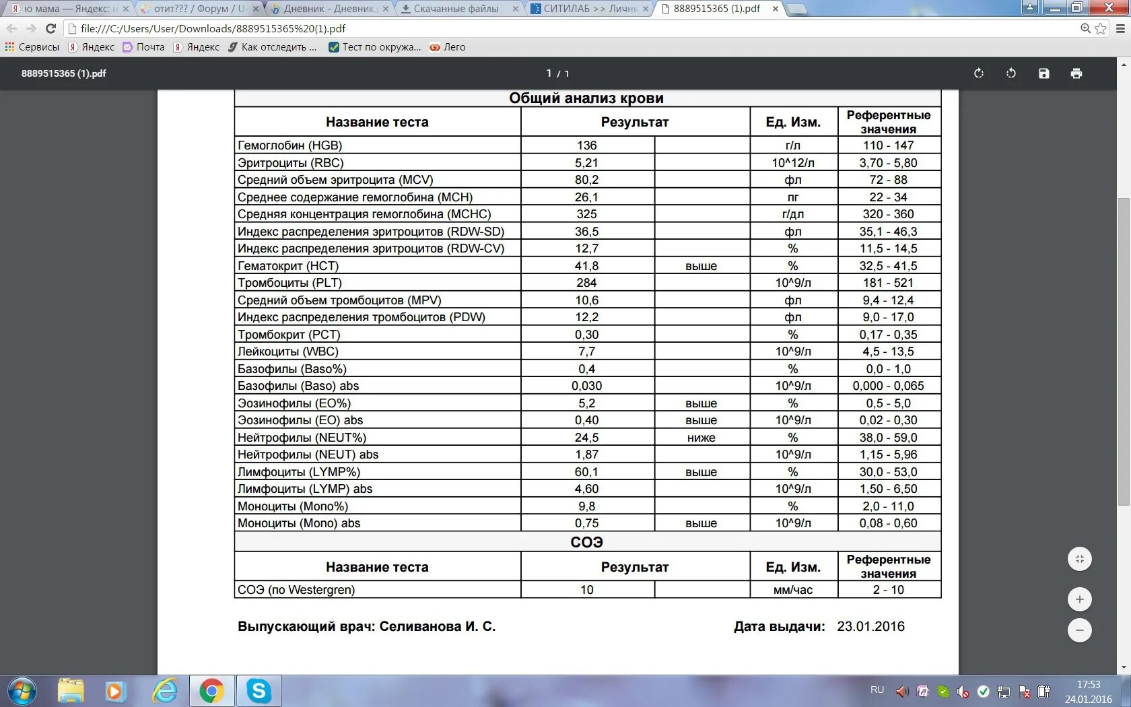Click the Эритроциты (RBC) result 5,21

click(586, 163)
